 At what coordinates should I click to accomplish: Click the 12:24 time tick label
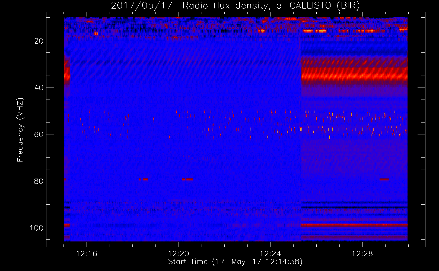click(271, 254)
